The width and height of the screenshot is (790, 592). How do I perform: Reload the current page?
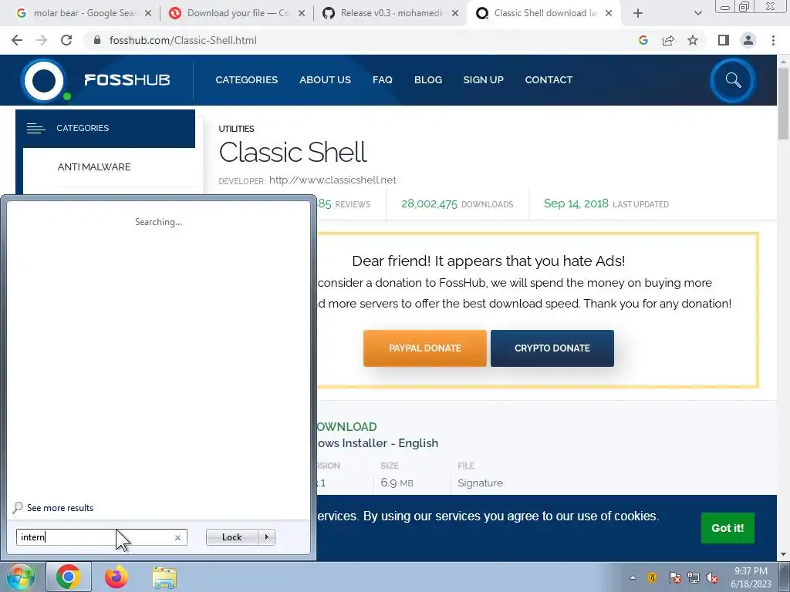pos(66,40)
